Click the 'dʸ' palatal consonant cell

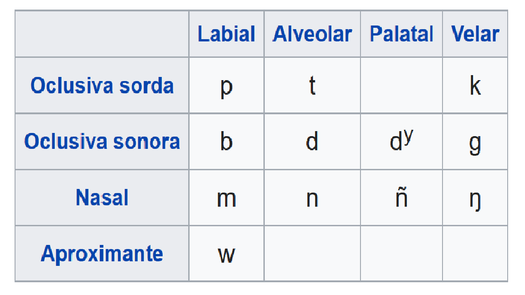401,141
